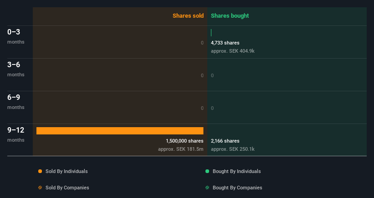Click the approx. SEK 181.5m text
This screenshot has height=198, width=374.
180,149
